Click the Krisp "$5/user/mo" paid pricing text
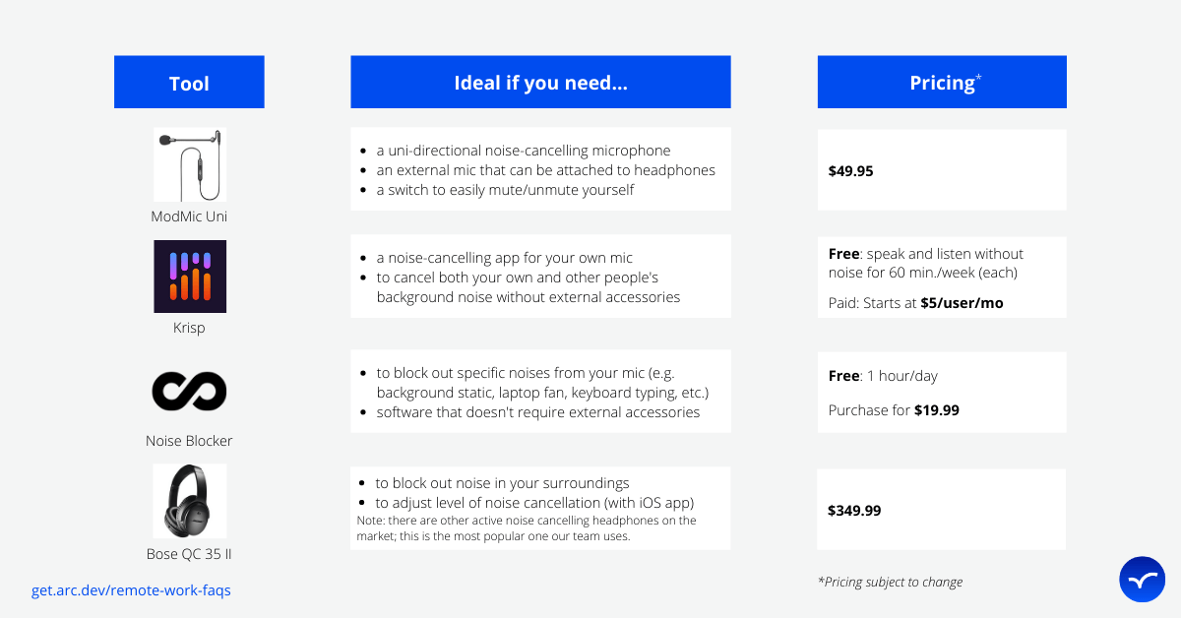Image resolution: width=1181 pixels, height=618 pixels. (962, 303)
